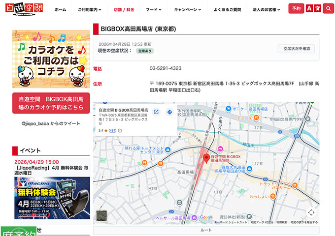Open the search magnifier icon in header
The height and width of the screenshot is (236, 335).
click(x=328, y=8)
